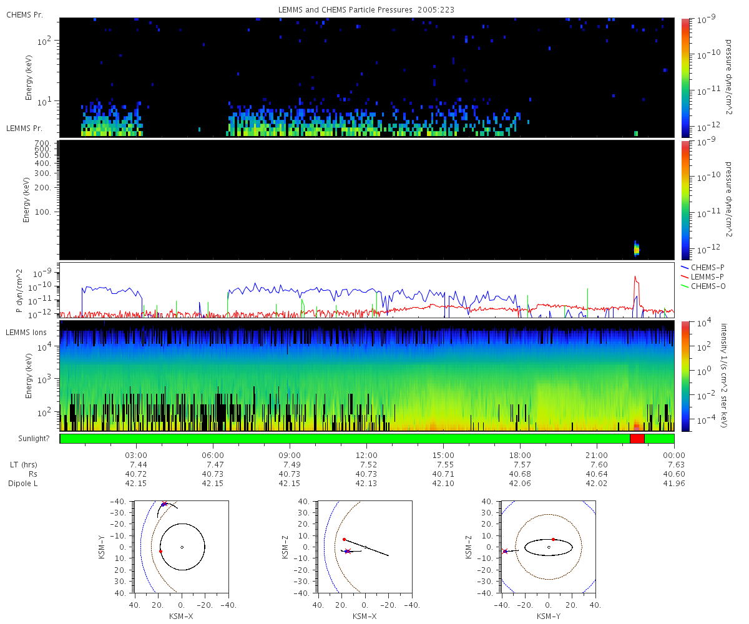
Task: Click the CHEMS-O legend entry
Action: 702,286
